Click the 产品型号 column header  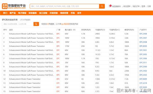click(x=143, y=30)
